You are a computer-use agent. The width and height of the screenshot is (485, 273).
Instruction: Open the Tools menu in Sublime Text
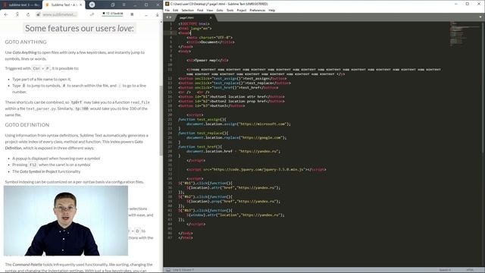(230, 10)
